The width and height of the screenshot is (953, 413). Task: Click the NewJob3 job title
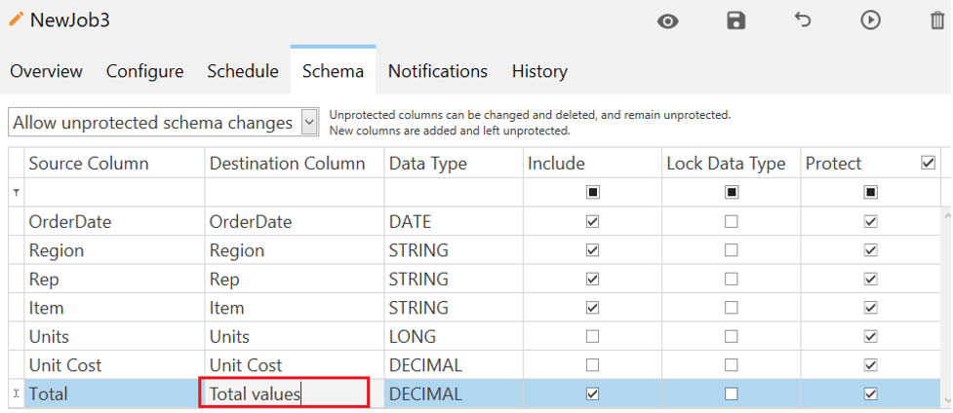[x=70, y=20]
